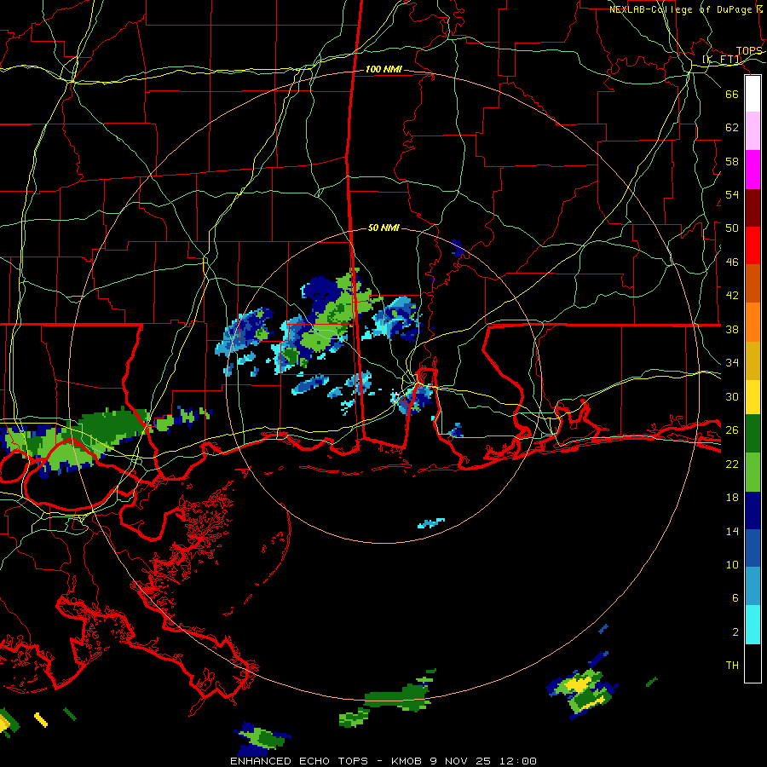Click the white swatch on the legend

click(753, 94)
